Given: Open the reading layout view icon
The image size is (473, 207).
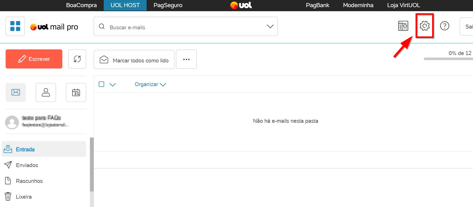Looking at the screenshot, I should (x=403, y=26).
